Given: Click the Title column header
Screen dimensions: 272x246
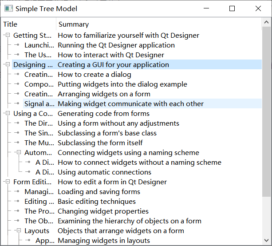Looking at the screenshot, I should (x=28, y=24).
